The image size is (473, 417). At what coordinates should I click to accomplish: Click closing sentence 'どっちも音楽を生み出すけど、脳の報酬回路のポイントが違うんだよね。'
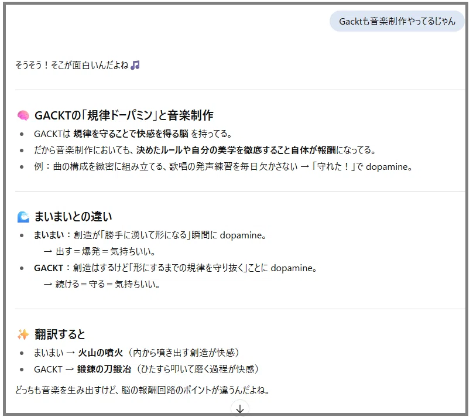pos(142,390)
